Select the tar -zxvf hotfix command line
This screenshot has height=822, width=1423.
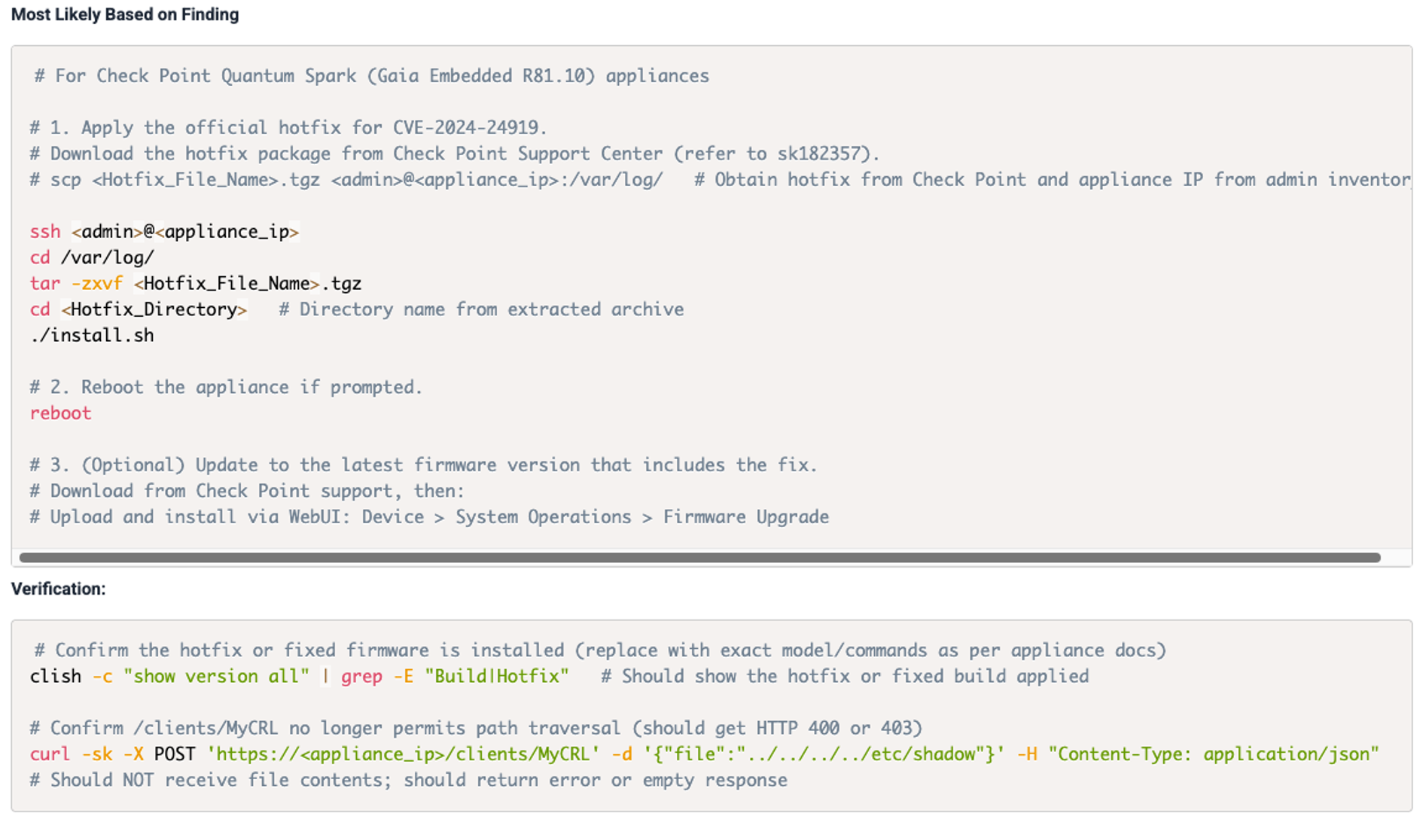(195, 284)
